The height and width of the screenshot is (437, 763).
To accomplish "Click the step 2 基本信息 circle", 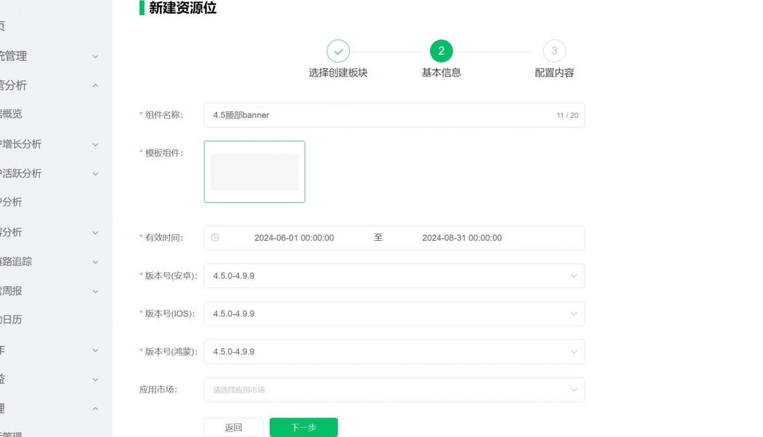I will 441,51.
